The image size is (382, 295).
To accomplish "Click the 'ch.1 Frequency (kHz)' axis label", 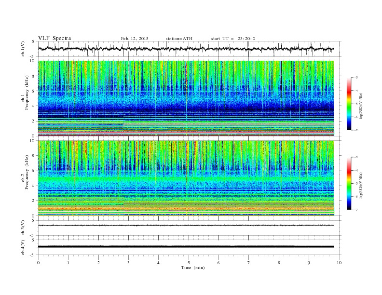I will pyautogui.click(x=25, y=93).
